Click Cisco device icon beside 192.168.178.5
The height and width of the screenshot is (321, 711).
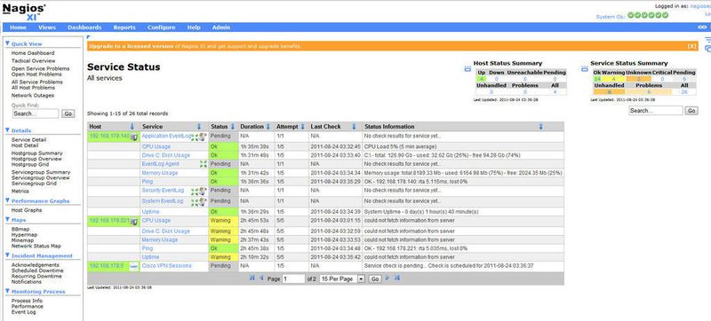[x=134, y=266]
